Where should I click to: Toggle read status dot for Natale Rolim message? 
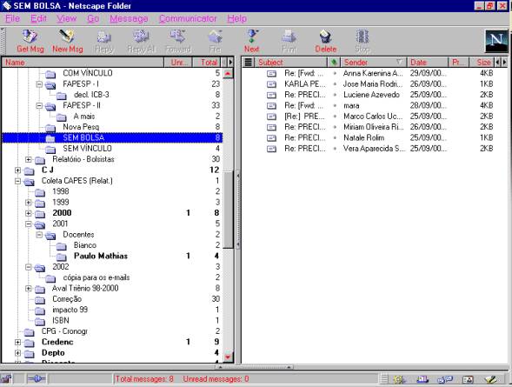(x=335, y=138)
